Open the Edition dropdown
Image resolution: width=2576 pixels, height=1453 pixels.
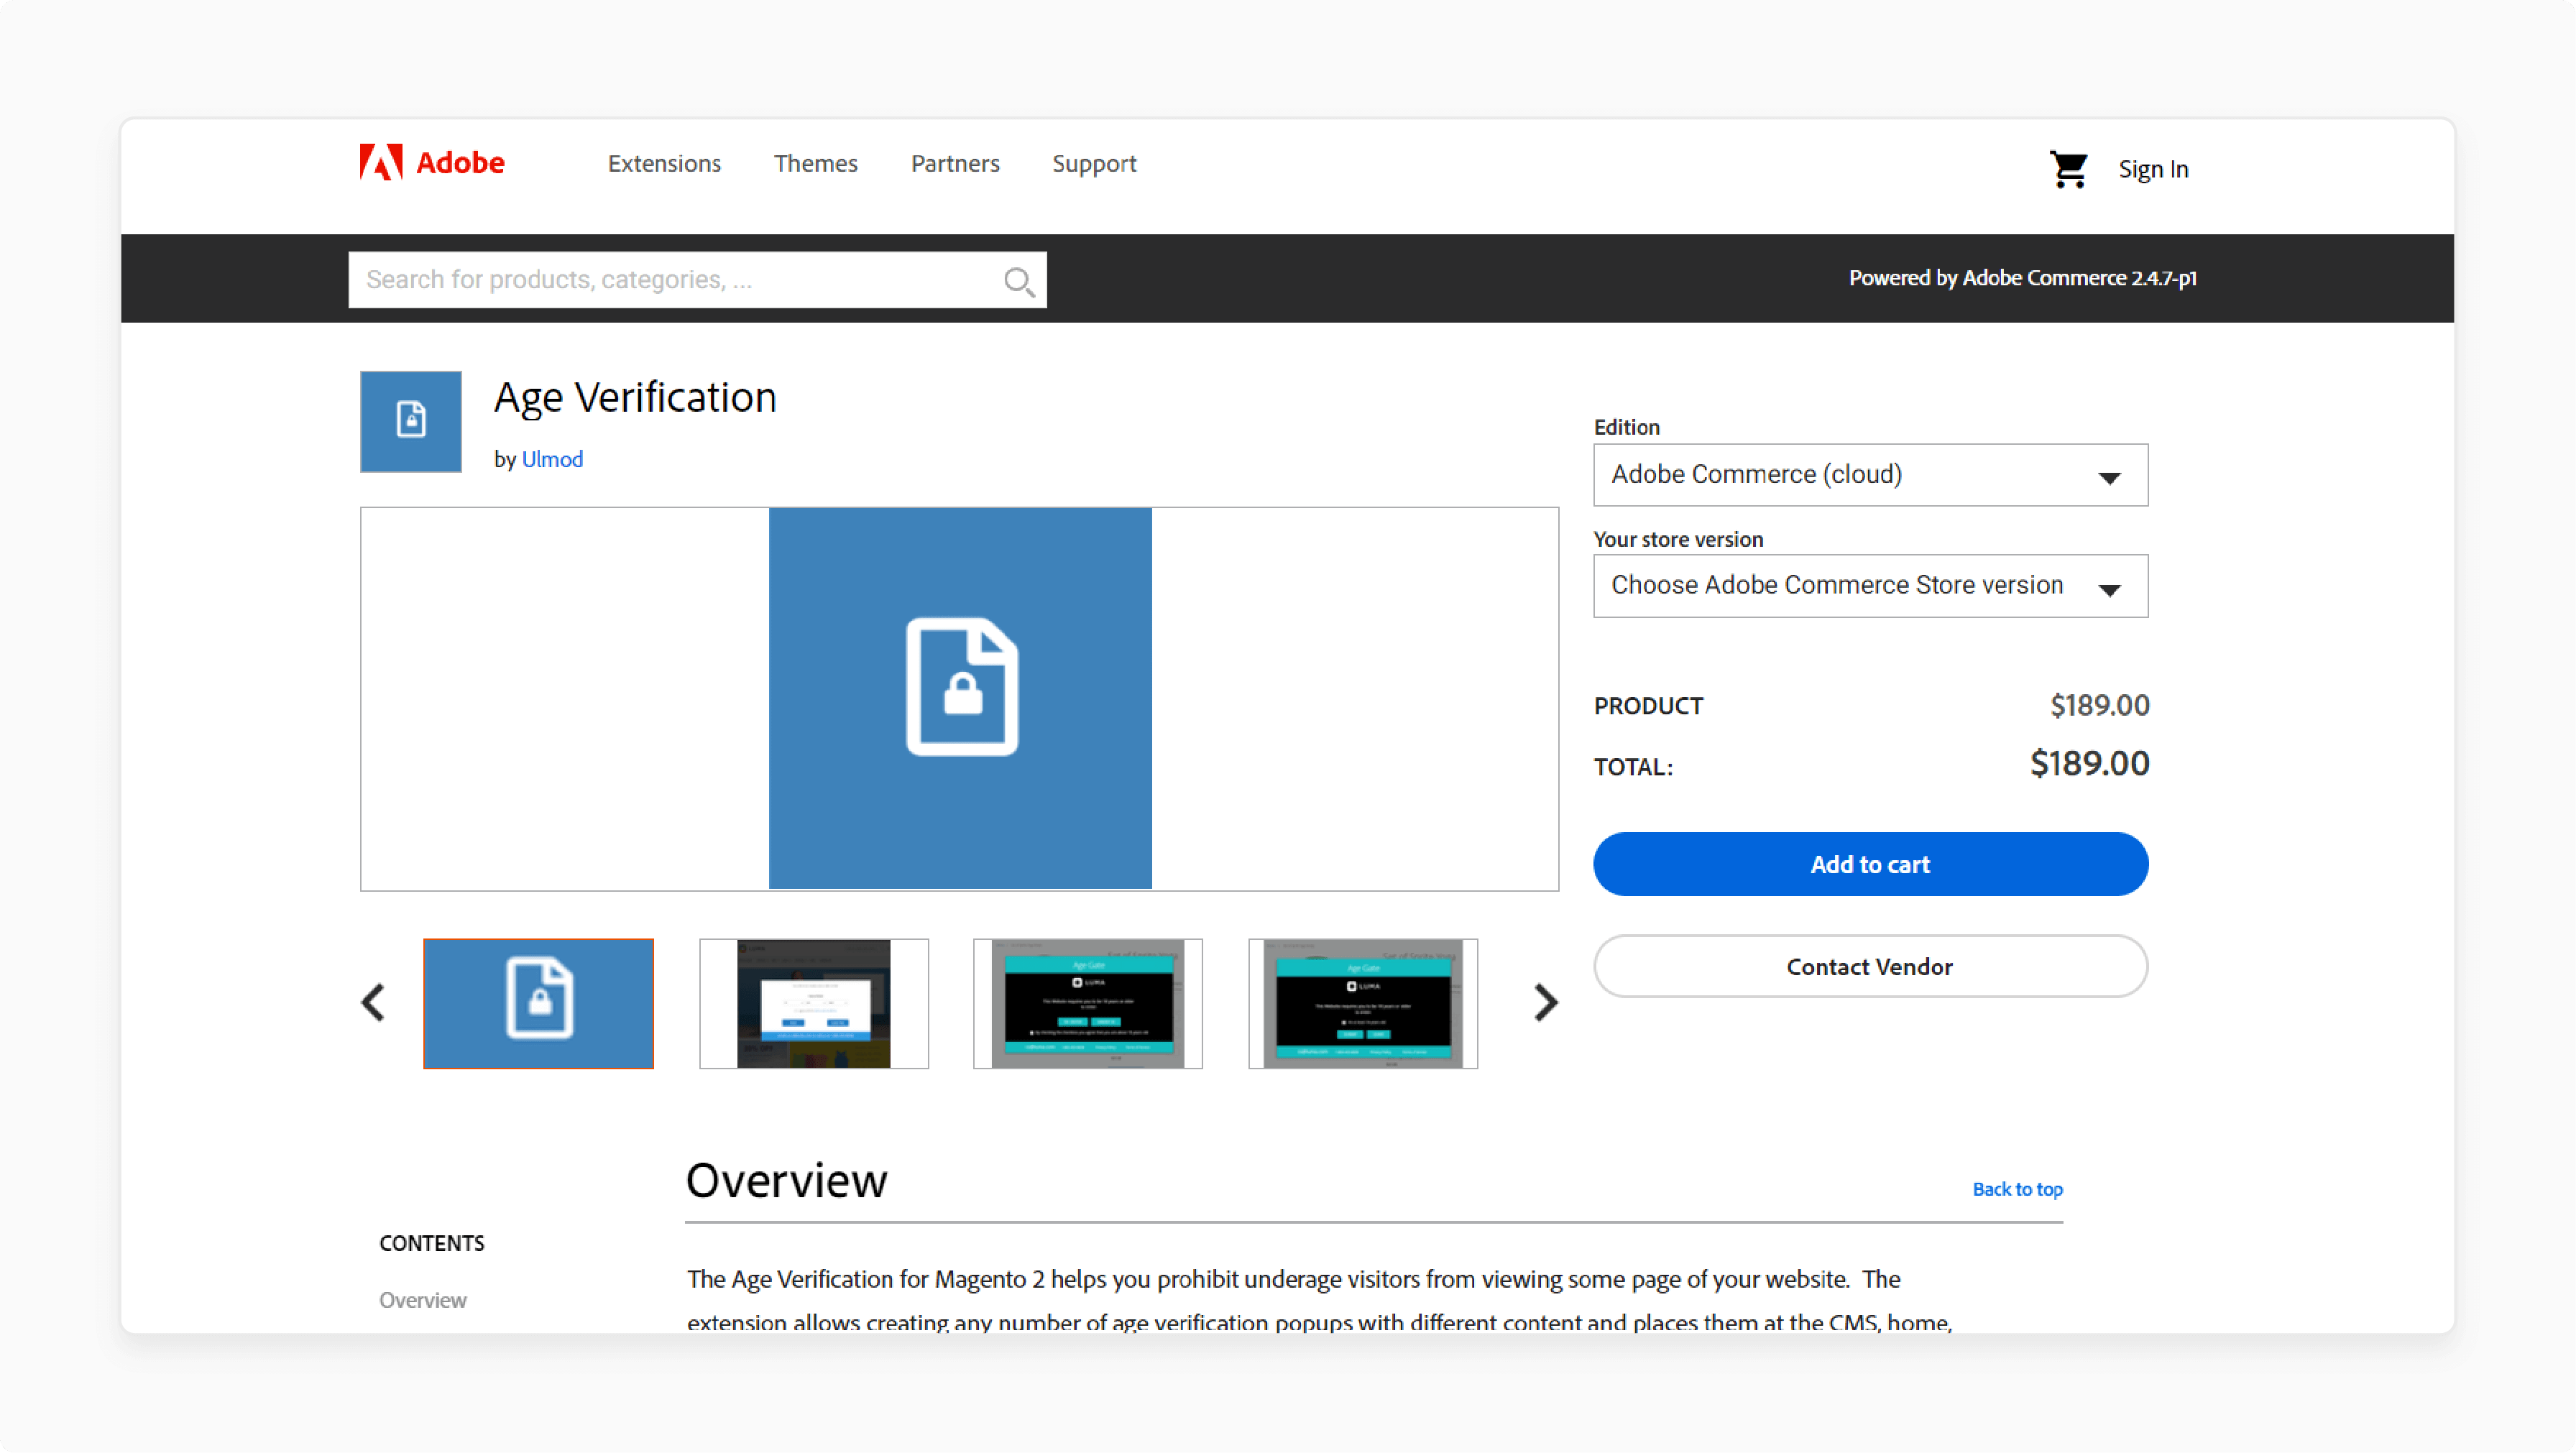(x=1870, y=475)
